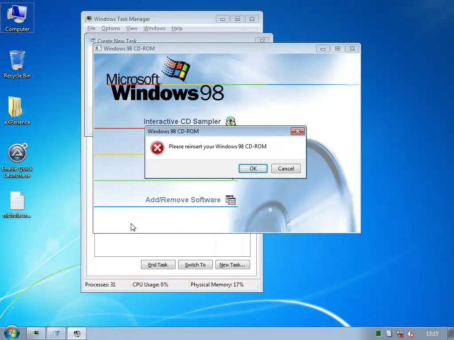The image size is (454, 340).
Task: Open the File menu in Task Manager
Action: [x=91, y=28]
